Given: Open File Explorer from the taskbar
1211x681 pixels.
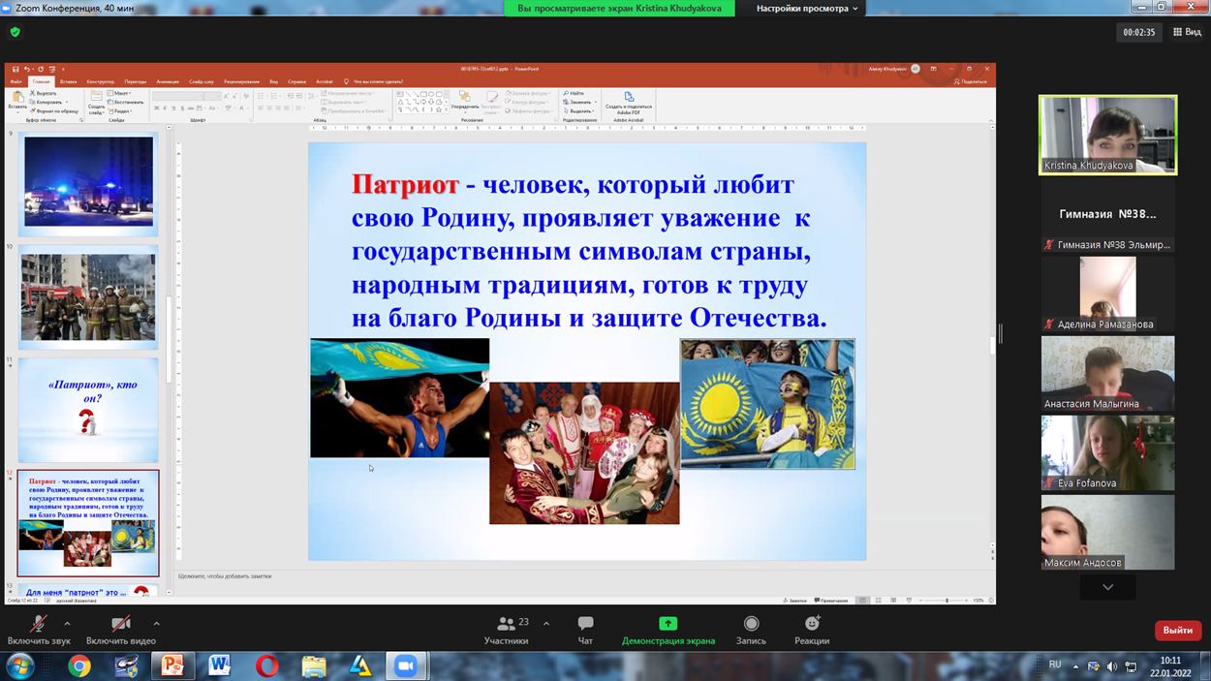Looking at the screenshot, I should click(313, 666).
